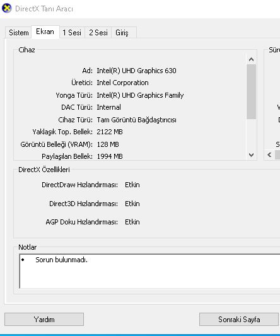Click the Intel Corporation manufacturer value

click(x=122, y=83)
